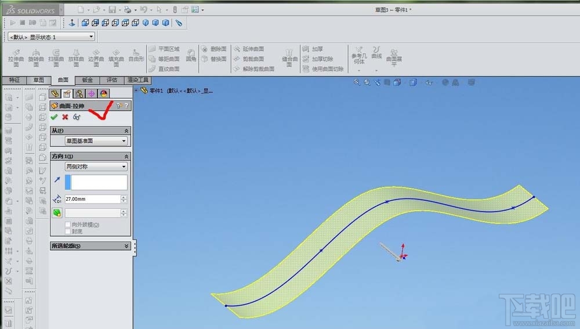The width and height of the screenshot is (580, 329).
Task: Click the help question mark in PropertyManager
Action: (127, 106)
